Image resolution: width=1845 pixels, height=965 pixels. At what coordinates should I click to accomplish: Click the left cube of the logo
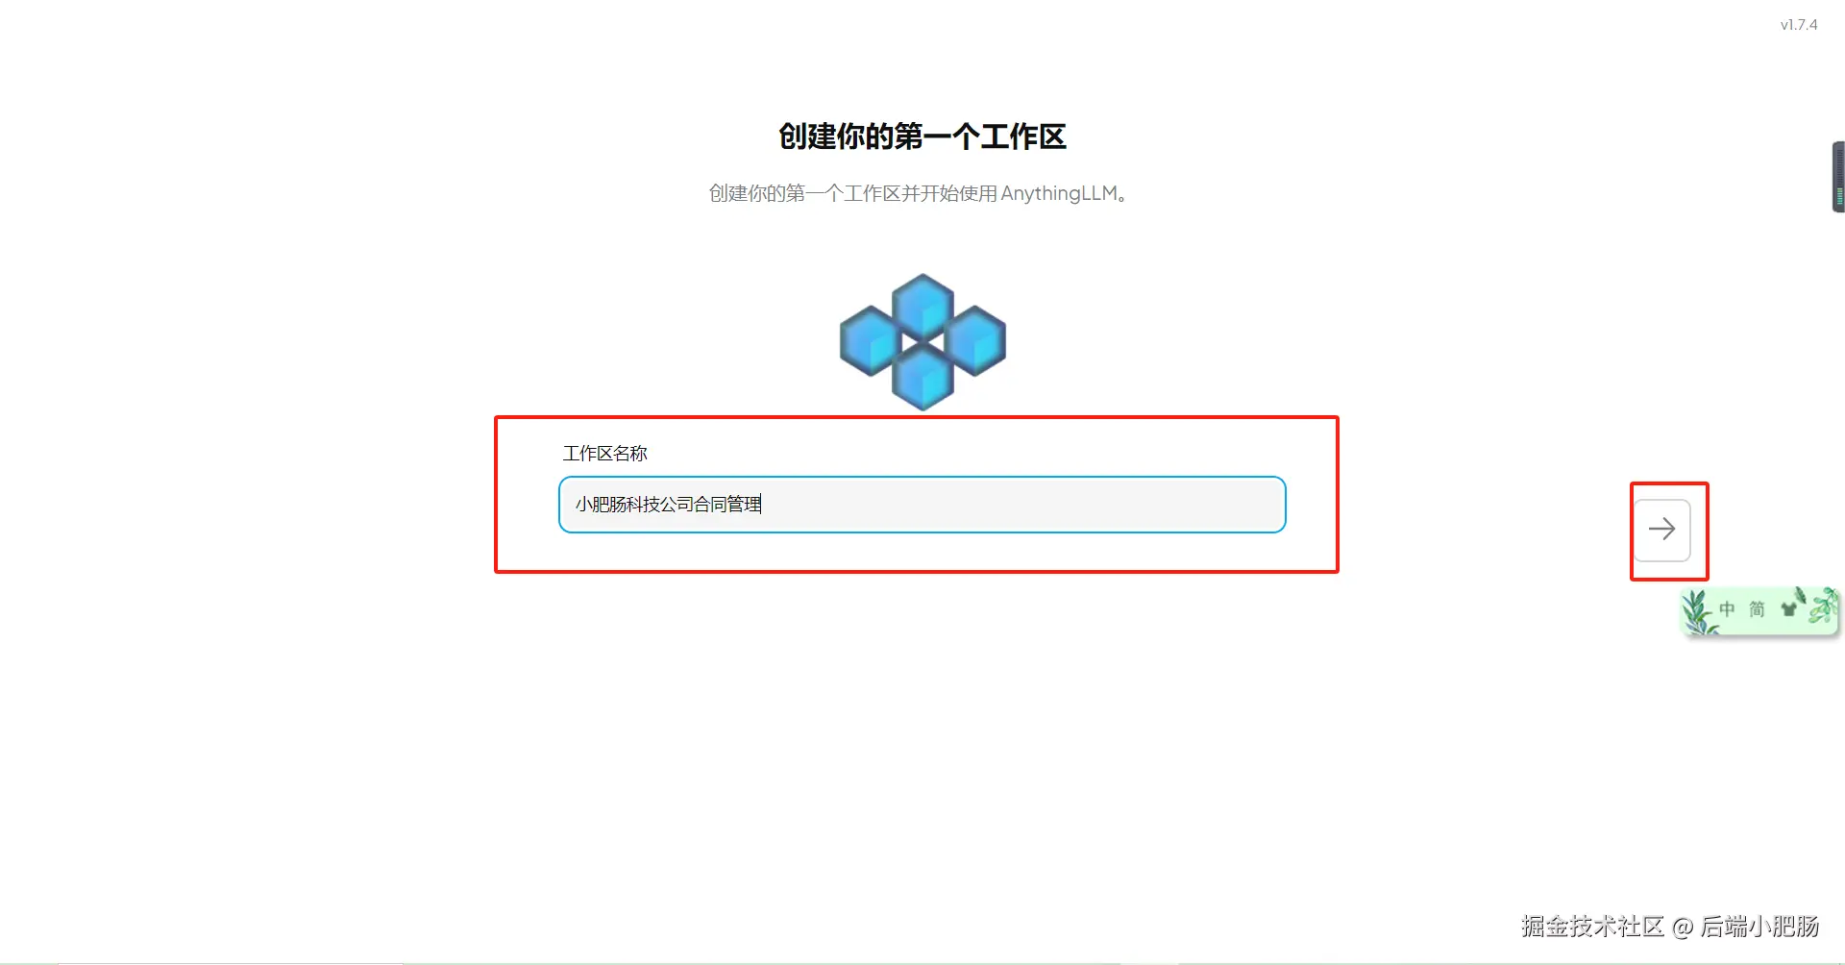871,341
